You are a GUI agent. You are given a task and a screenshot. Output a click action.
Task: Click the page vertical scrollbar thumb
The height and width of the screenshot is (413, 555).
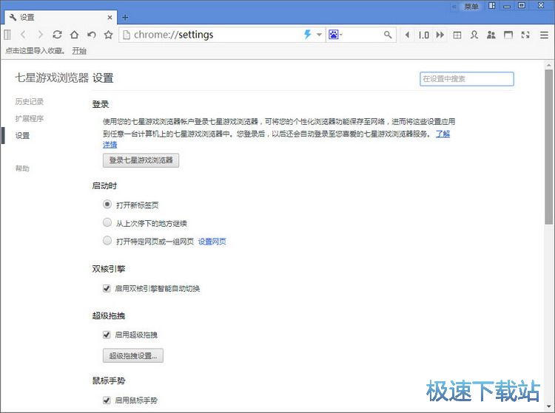(x=548, y=147)
